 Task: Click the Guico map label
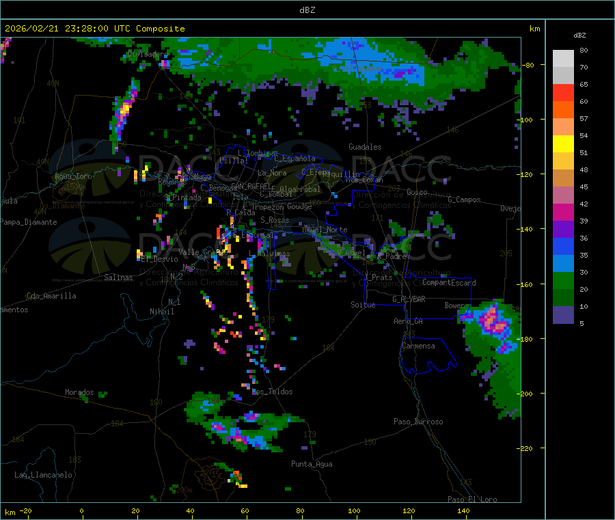coord(417,192)
